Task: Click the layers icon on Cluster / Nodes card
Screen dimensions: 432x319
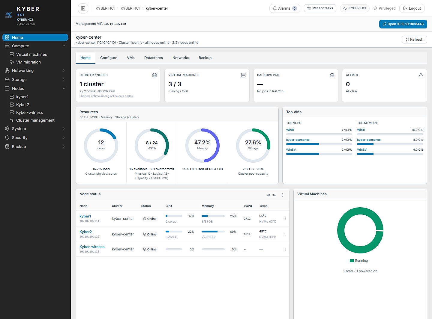Action: [x=154, y=75]
